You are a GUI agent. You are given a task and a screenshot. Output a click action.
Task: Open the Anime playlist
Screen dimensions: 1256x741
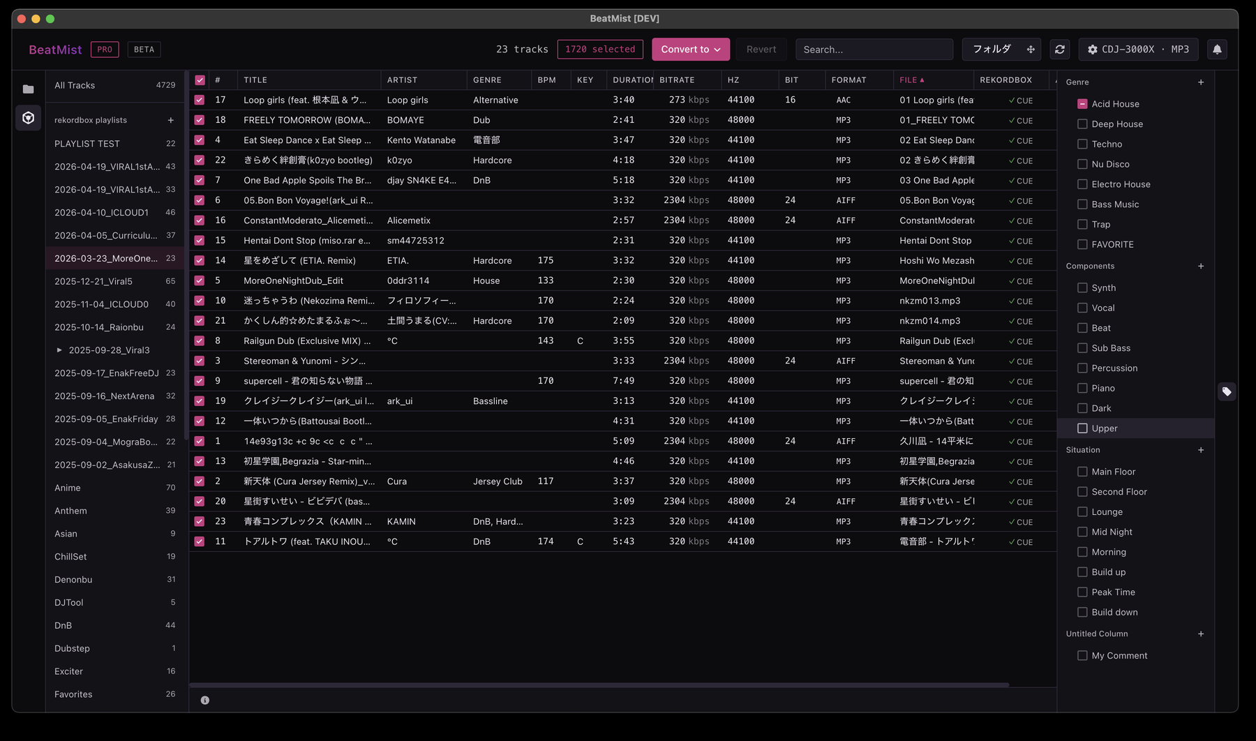point(115,488)
